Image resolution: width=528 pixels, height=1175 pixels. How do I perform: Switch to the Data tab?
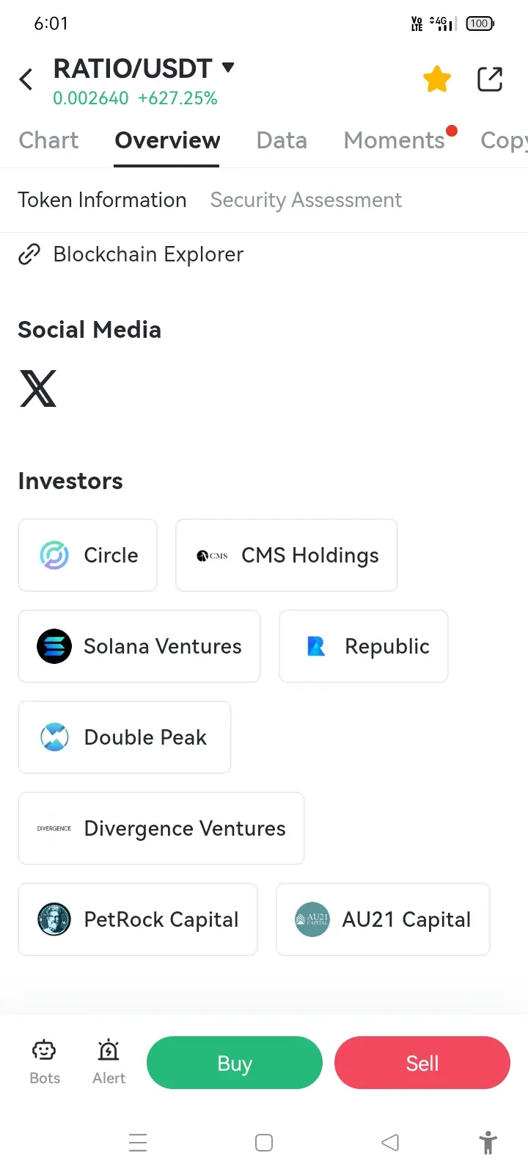point(282,140)
